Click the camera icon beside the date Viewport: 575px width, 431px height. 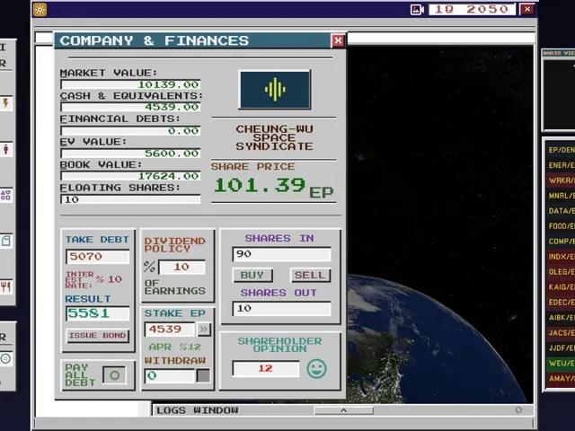(x=417, y=10)
